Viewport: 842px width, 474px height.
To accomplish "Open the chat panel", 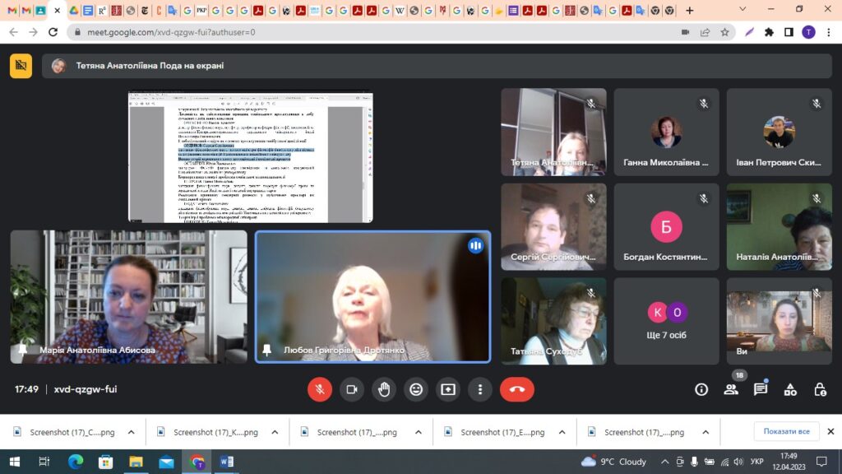I will pyautogui.click(x=761, y=389).
